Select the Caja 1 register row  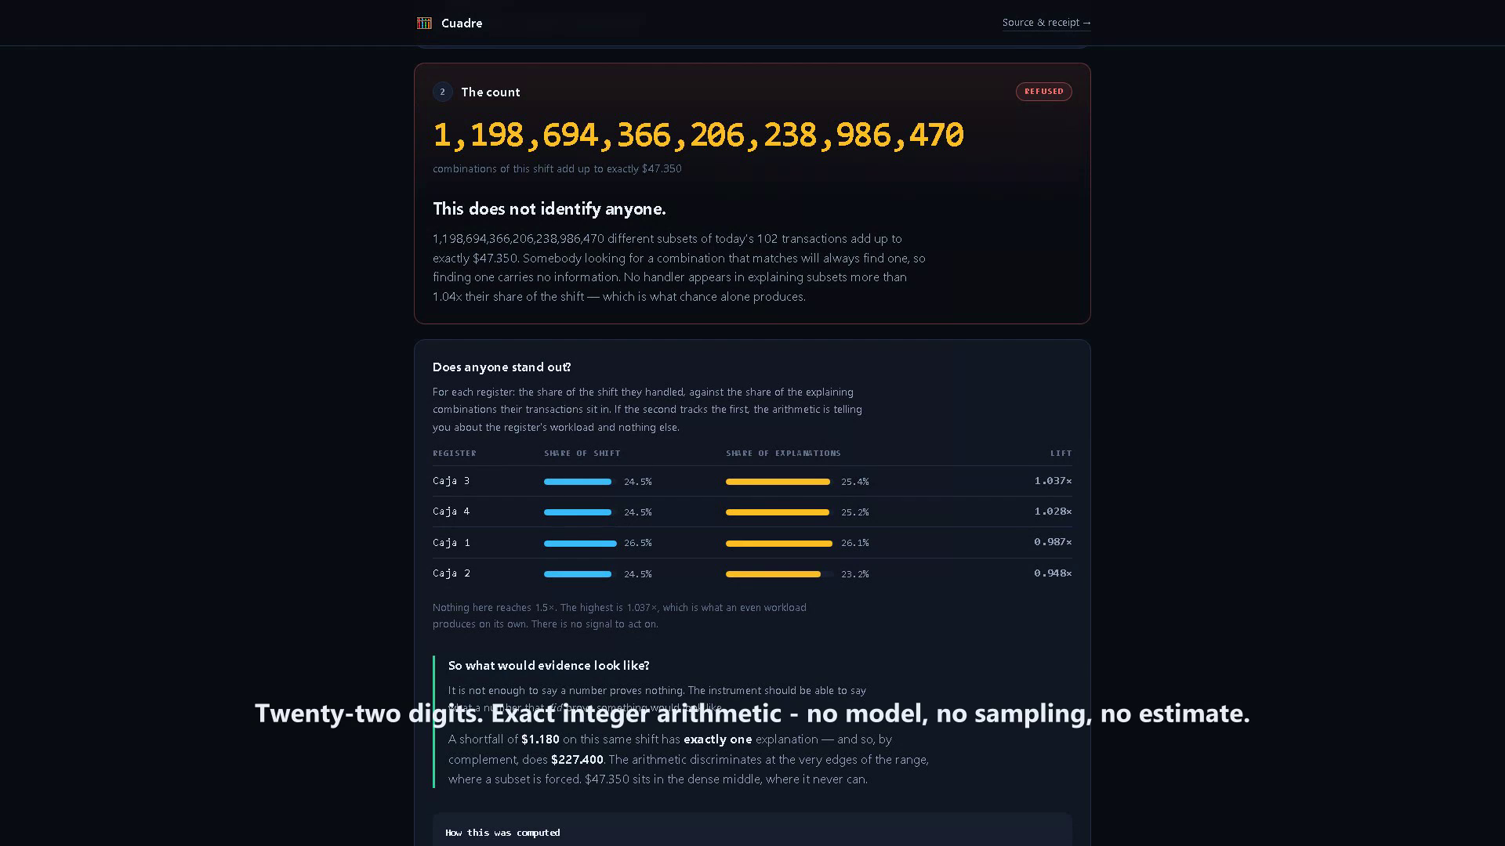[x=752, y=542]
